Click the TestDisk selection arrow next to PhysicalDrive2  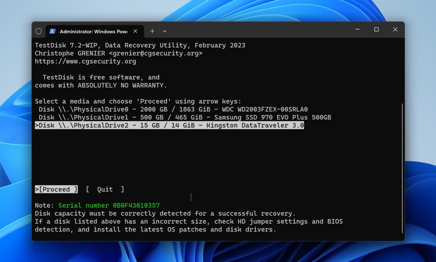point(37,125)
